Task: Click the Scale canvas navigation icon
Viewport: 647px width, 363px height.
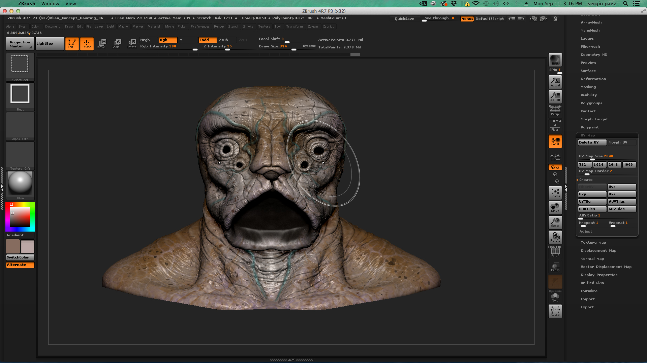Action: tap(555, 222)
